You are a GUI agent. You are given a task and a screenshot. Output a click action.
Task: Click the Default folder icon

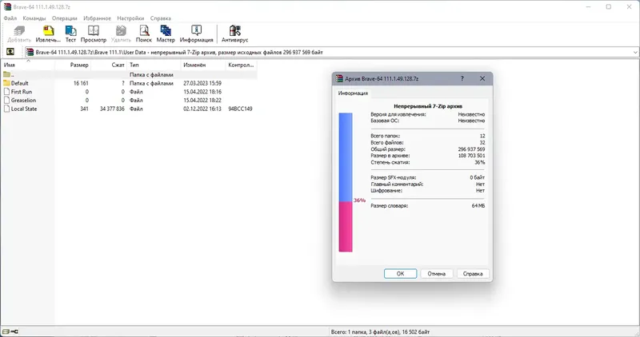(6, 83)
